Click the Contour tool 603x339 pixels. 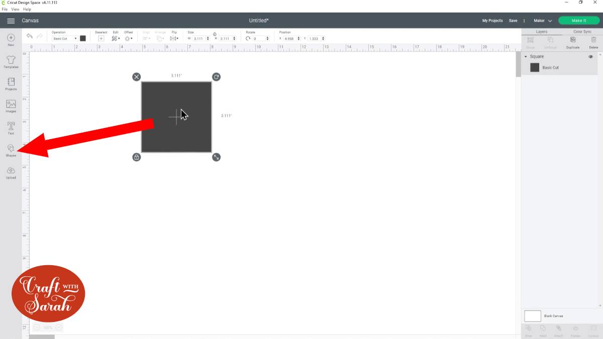pyautogui.click(x=593, y=330)
